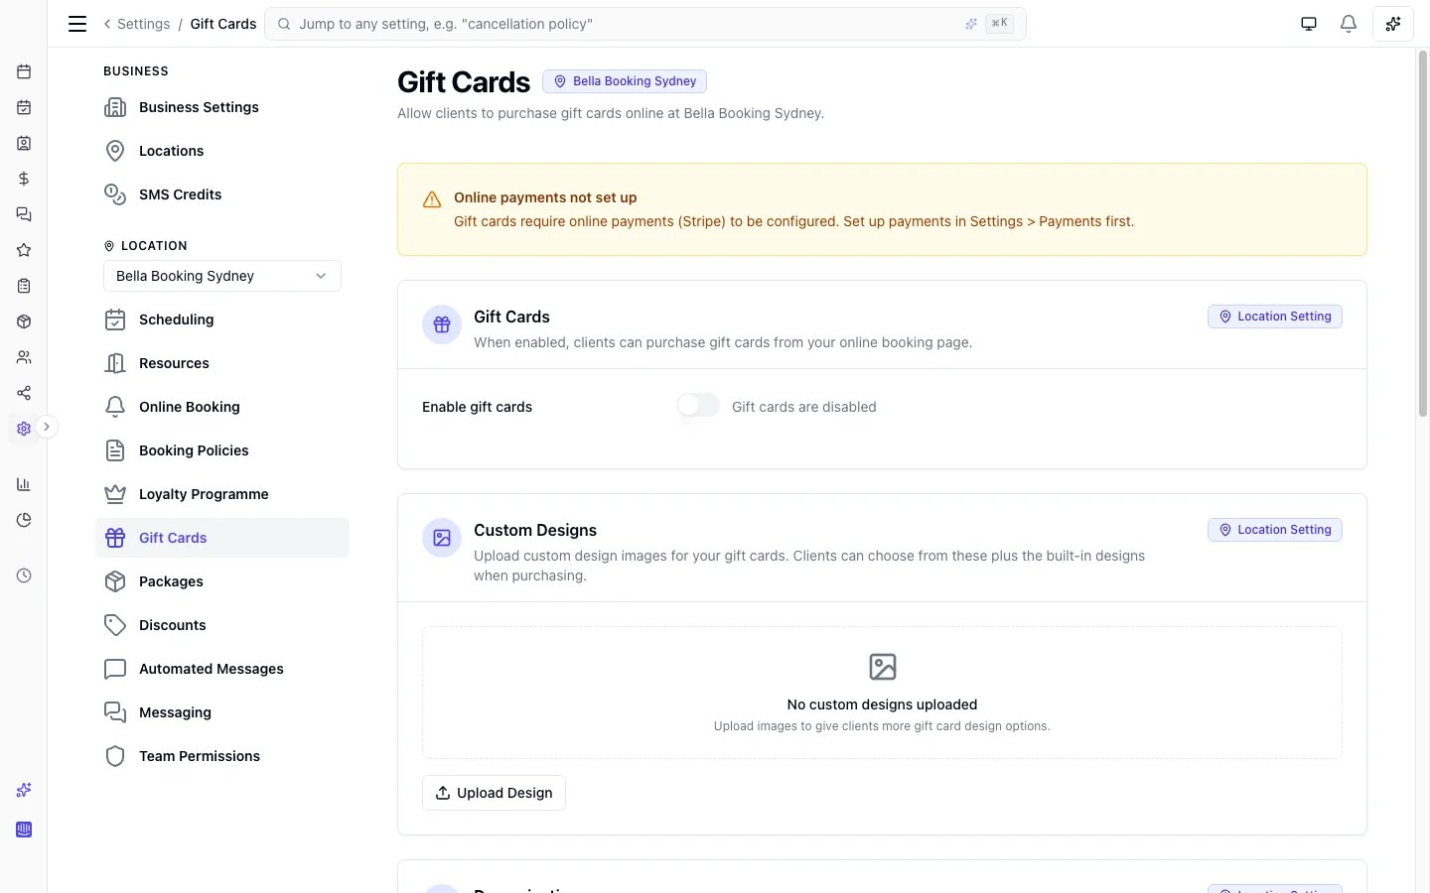Open Discounts settings

pyautogui.click(x=222, y=625)
